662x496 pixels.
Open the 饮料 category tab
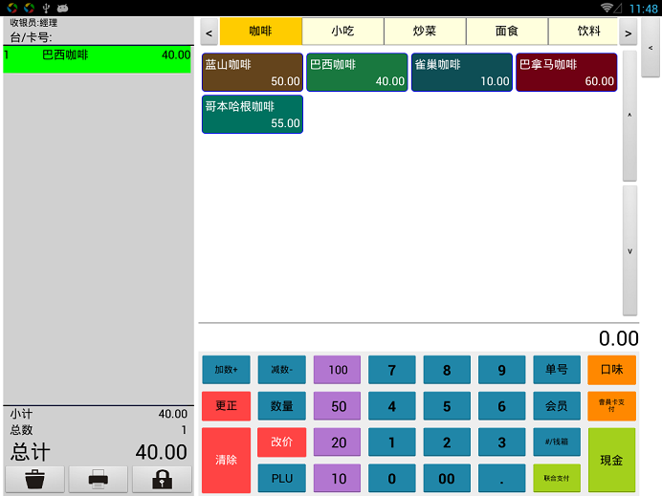[x=589, y=32]
